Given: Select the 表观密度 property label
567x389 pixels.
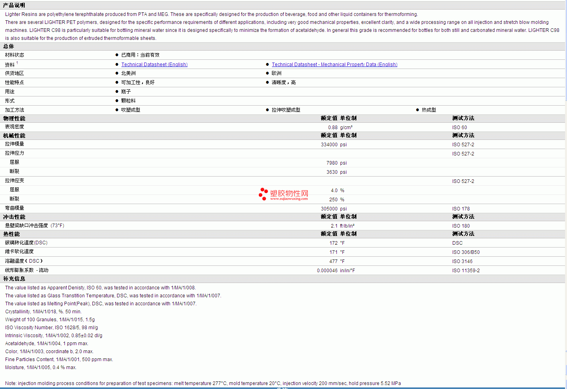Looking at the screenshot, I should tap(14, 127).
